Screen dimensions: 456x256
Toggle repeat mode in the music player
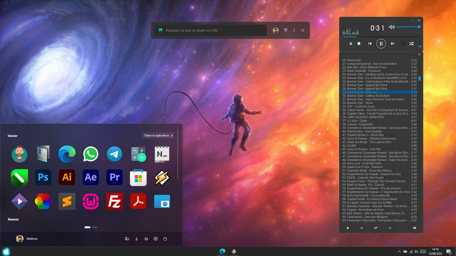403,44
